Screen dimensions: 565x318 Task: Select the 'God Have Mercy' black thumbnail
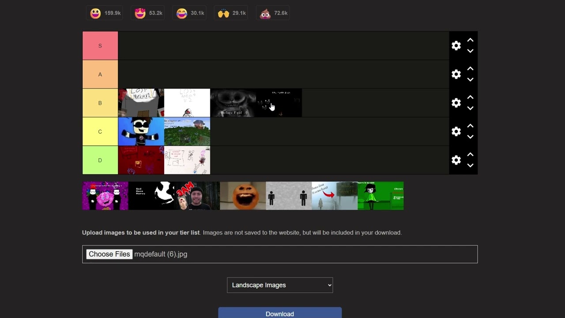coord(151,196)
